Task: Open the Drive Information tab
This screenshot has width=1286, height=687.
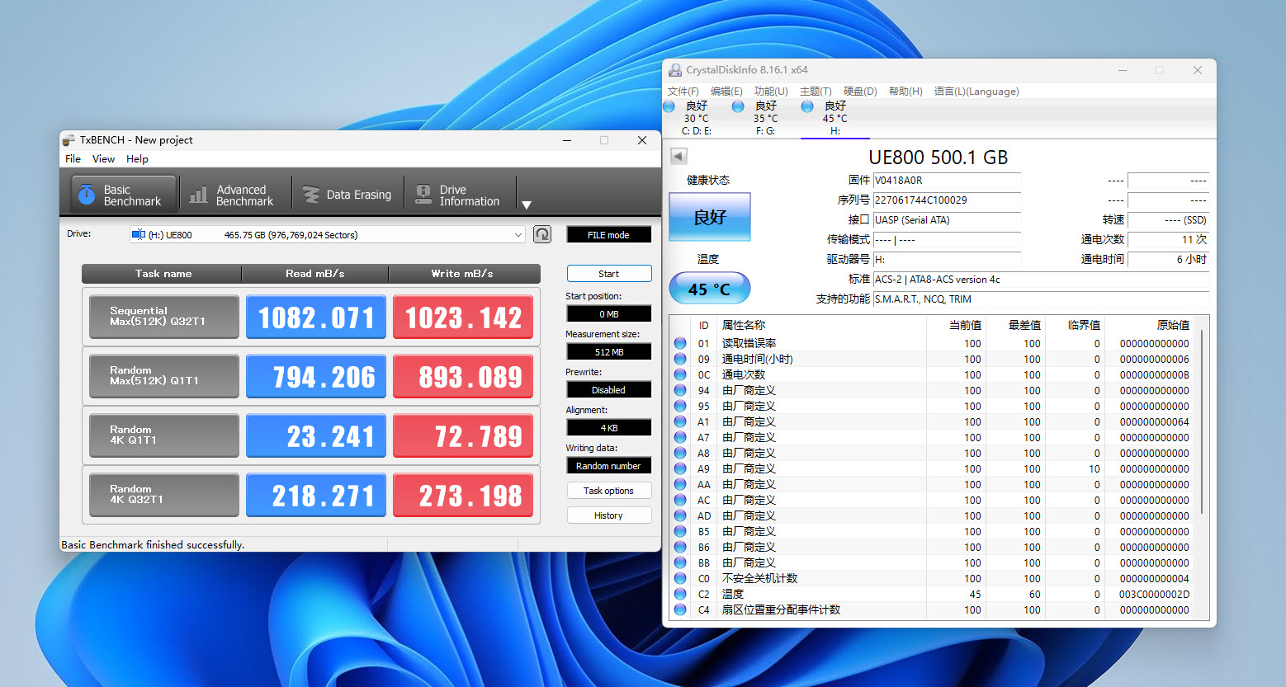Action: (x=459, y=195)
